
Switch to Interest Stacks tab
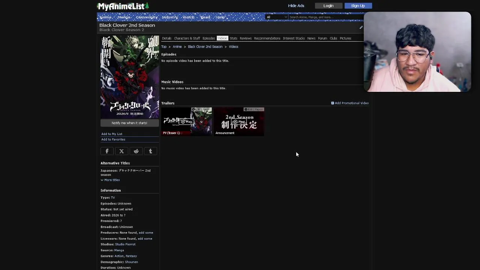(294, 38)
